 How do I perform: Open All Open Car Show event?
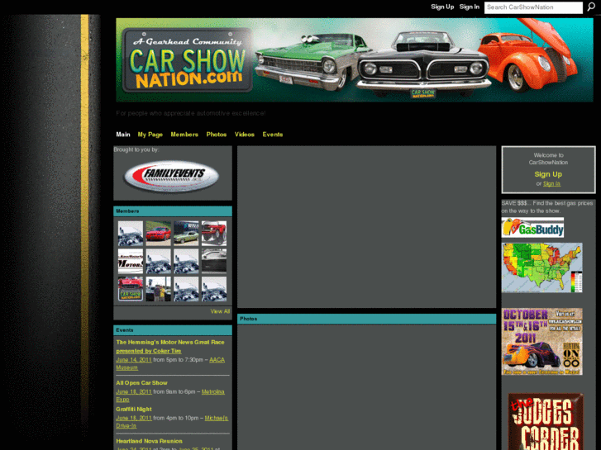(x=142, y=382)
